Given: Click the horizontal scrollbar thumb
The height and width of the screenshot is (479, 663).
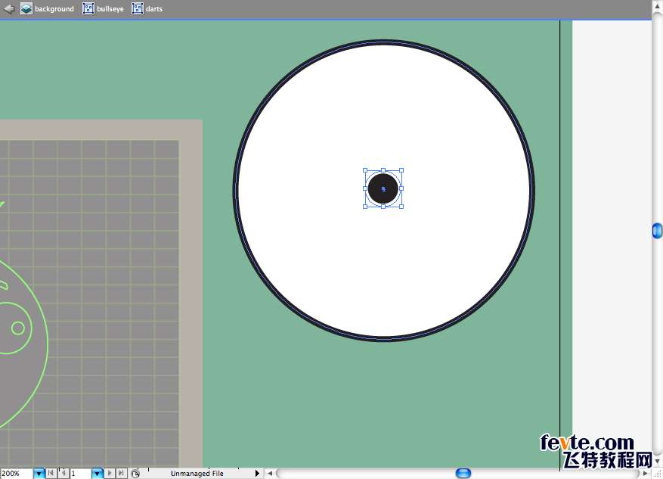Looking at the screenshot, I should [463, 474].
